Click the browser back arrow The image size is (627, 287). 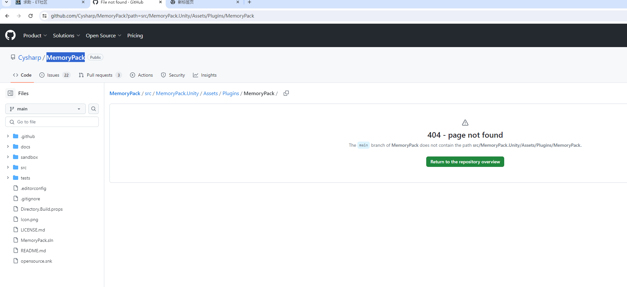coord(7,16)
